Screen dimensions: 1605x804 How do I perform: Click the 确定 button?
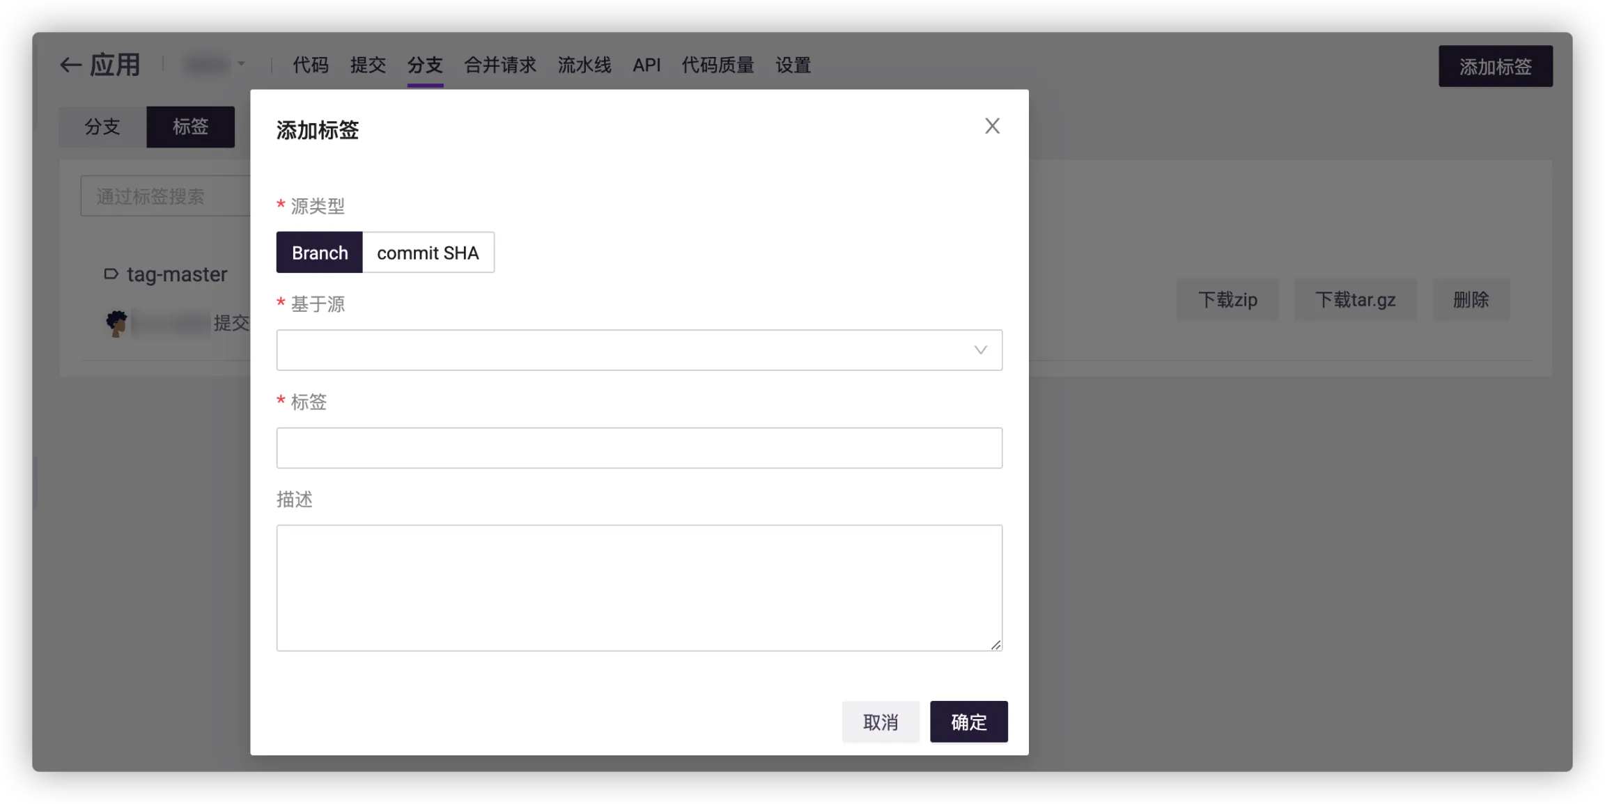click(x=968, y=722)
